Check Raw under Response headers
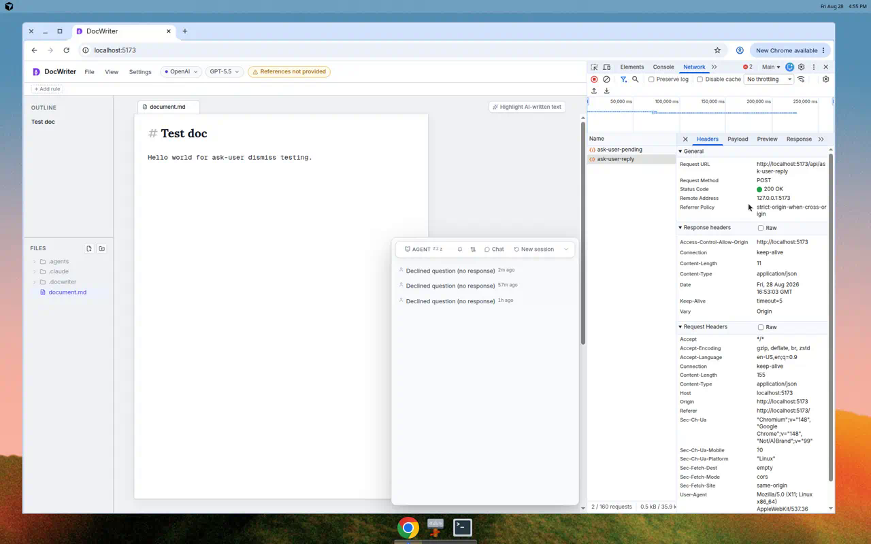871x544 pixels. coord(761,228)
